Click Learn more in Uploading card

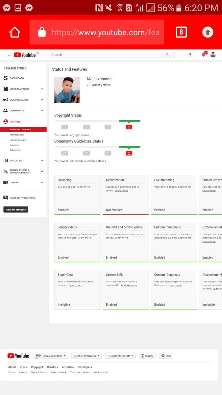coord(83,187)
